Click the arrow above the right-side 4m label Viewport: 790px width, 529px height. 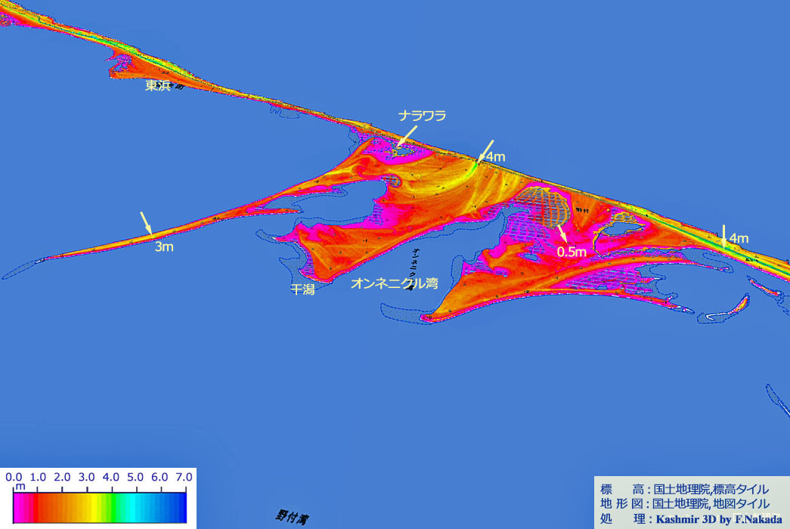[x=724, y=234]
